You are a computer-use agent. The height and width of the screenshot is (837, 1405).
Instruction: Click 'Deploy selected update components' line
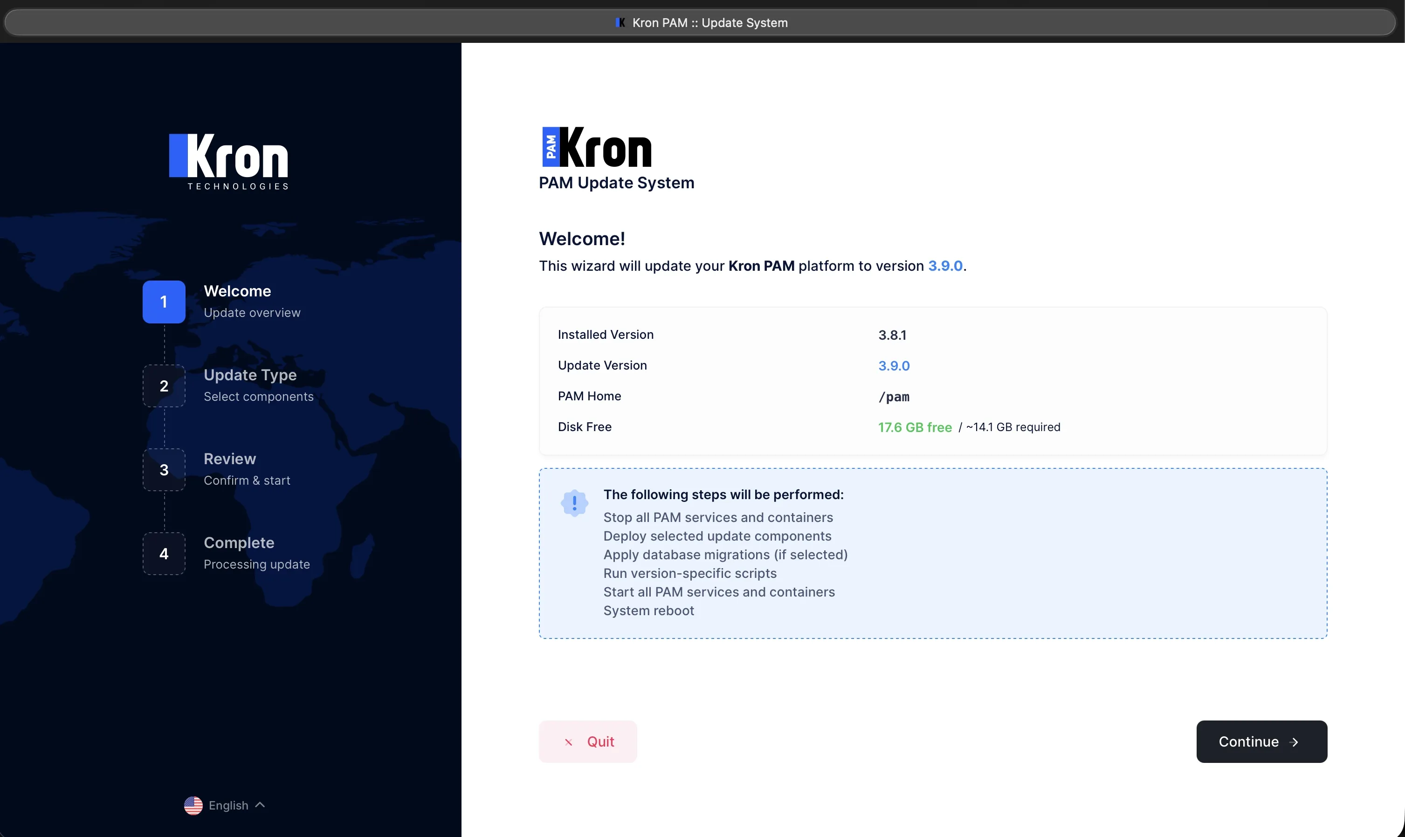point(717,536)
